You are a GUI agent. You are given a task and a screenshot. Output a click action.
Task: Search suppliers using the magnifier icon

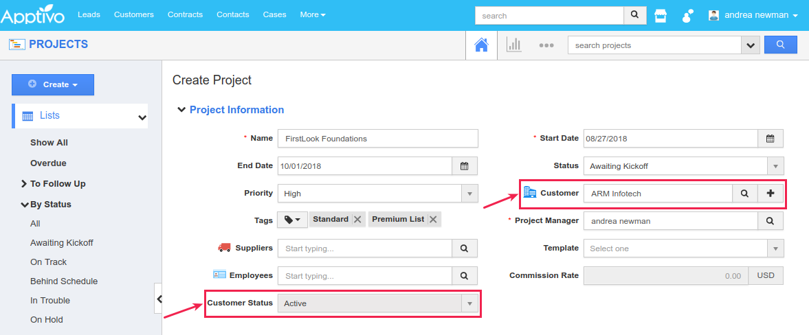click(x=464, y=249)
